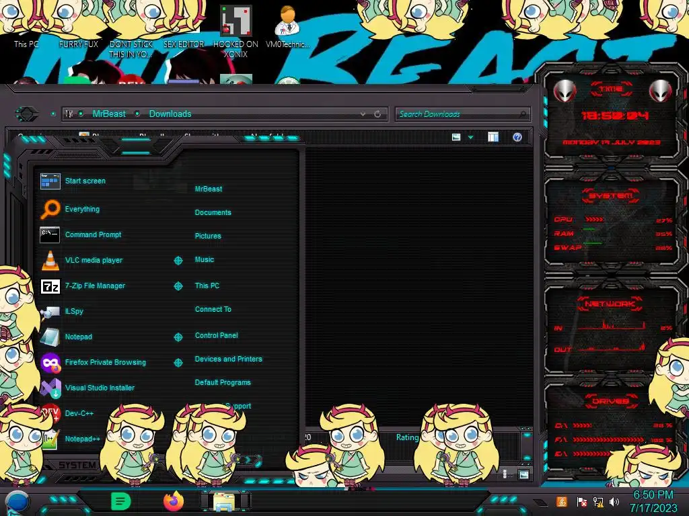Image resolution: width=689 pixels, height=516 pixels.
Task: Click the SYSTEM button in start menu
Action: 77,465
